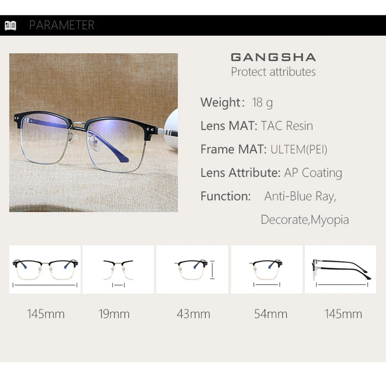
Task: Click the Weight 18 g specification
Action: click(x=236, y=102)
